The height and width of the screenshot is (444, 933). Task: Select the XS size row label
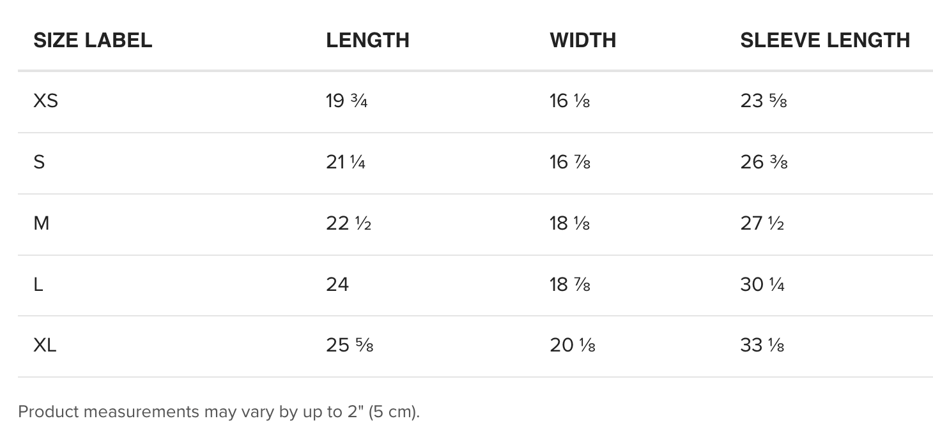[45, 101]
